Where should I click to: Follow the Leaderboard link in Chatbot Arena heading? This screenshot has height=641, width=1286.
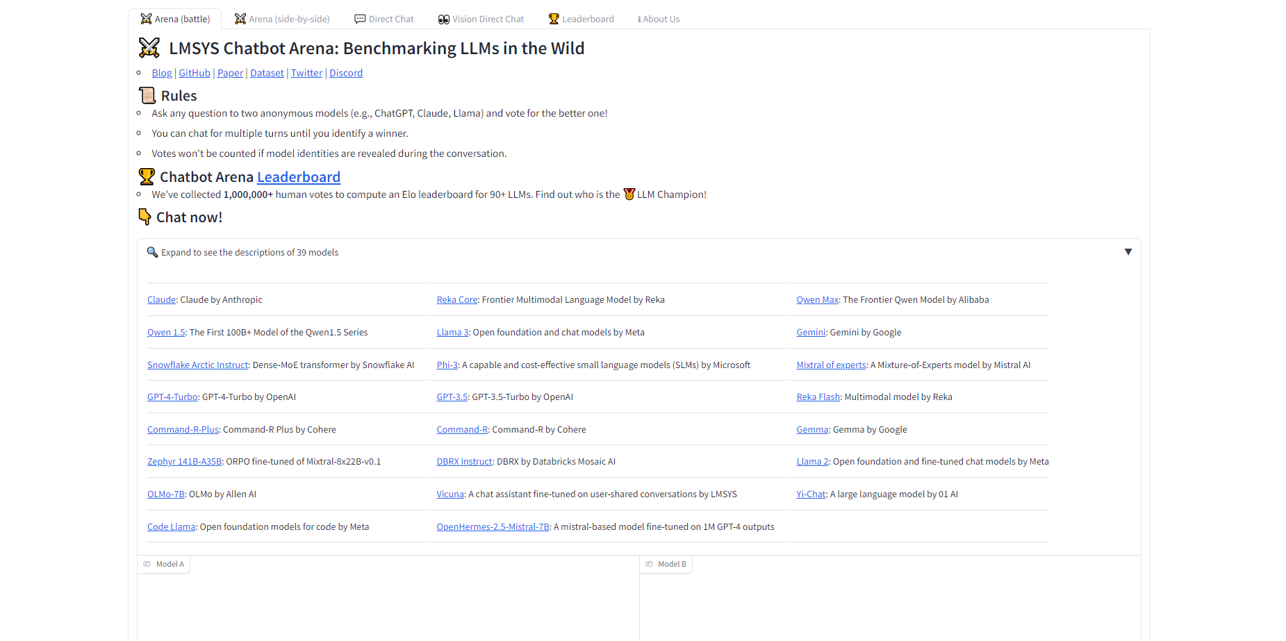pos(299,177)
